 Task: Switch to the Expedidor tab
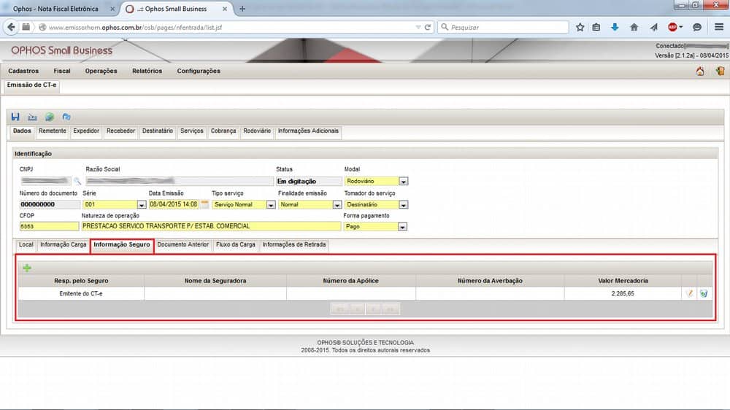[x=86, y=131]
